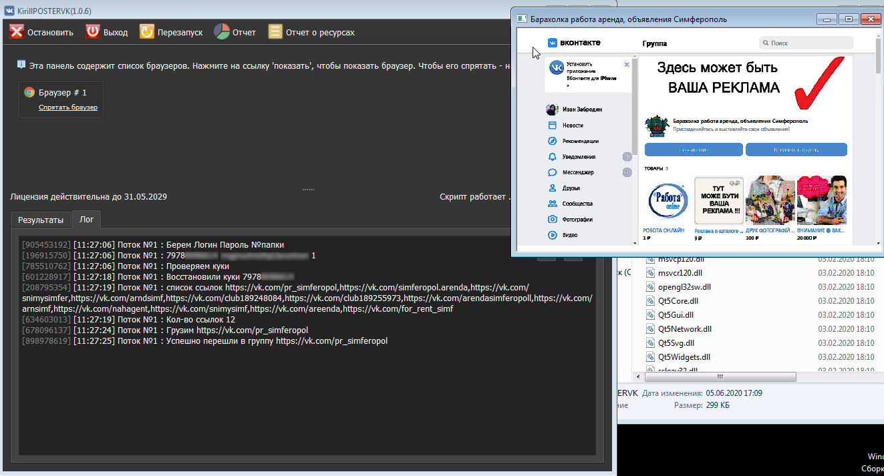Screen dimensions: 884x476
Task: Click msvcr120.dll file icon in Explorer
Action: (x=651, y=273)
